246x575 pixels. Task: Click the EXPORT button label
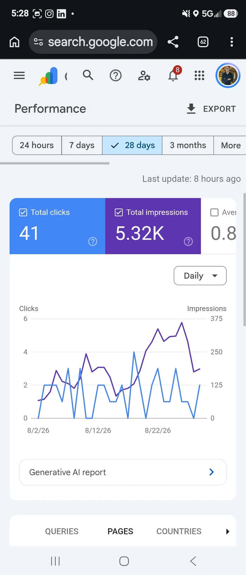(x=219, y=109)
